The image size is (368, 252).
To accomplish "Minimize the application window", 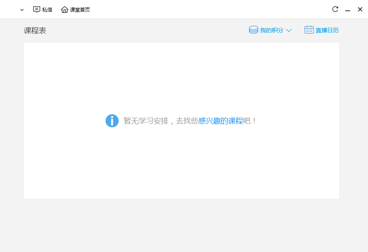I will point(347,9).
